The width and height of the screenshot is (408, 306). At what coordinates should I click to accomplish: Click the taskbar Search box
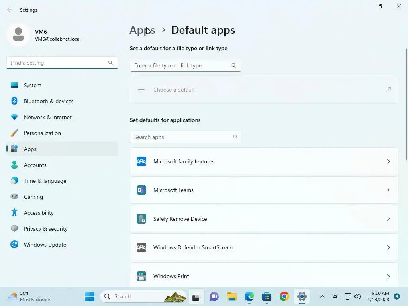[x=143, y=296]
